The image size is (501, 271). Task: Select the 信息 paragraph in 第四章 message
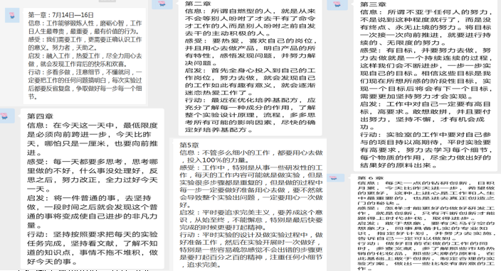[92, 139]
